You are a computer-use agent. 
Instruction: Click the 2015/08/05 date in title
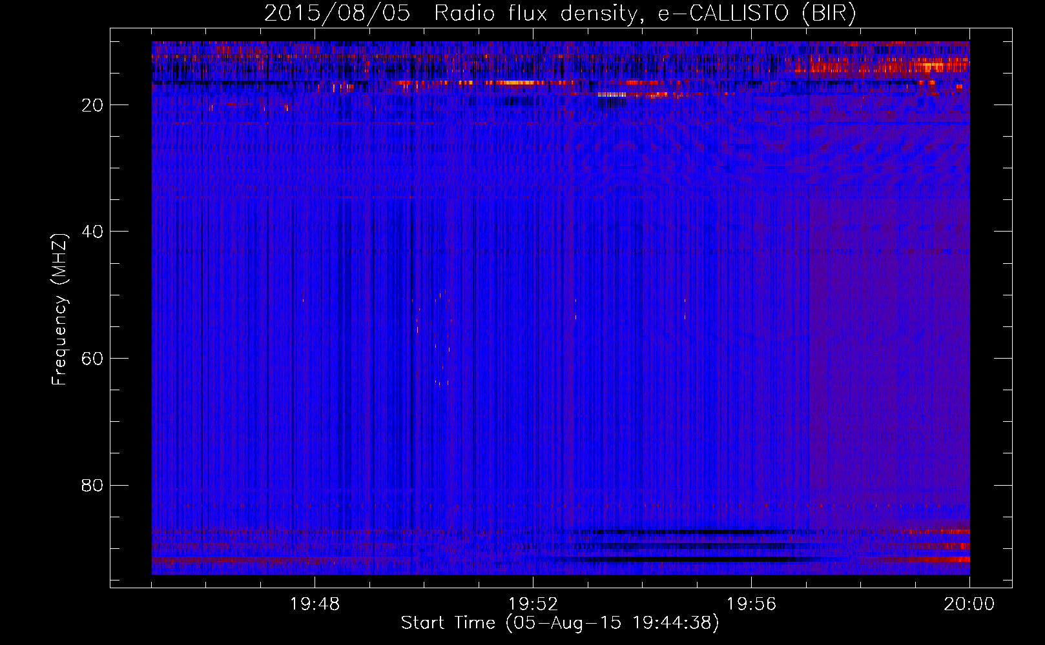(337, 13)
